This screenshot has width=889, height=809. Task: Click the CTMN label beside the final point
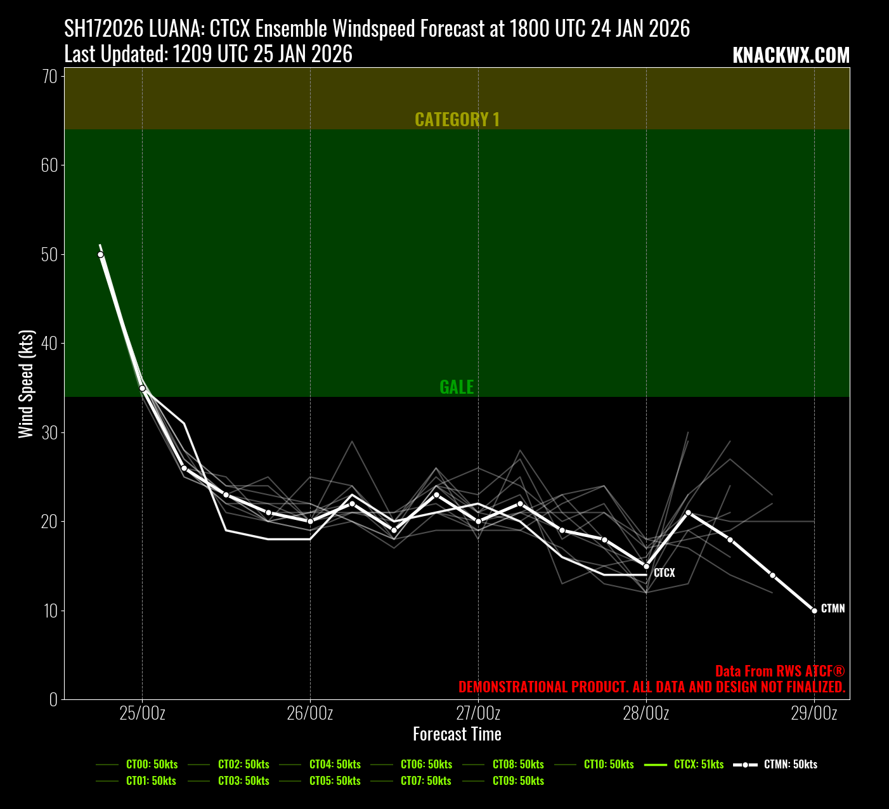(x=833, y=609)
